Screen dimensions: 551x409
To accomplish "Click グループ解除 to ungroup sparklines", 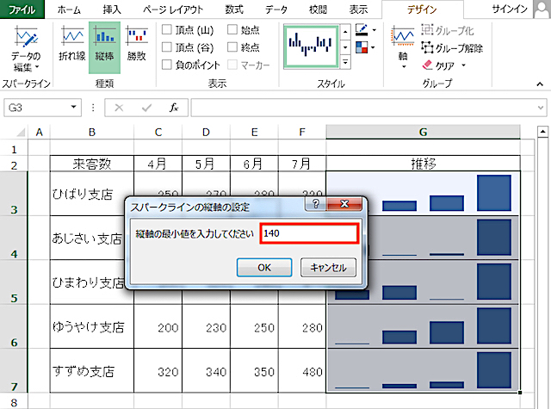I will [x=452, y=47].
